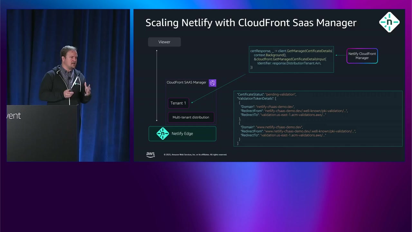The image size is (412, 232).
Task: Click the speaker video feed
Action: (x=68, y=85)
